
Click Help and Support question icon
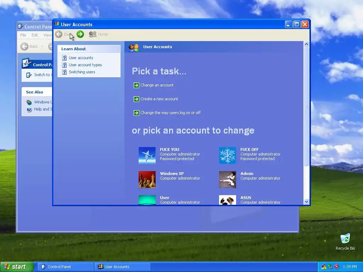(x=29, y=109)
